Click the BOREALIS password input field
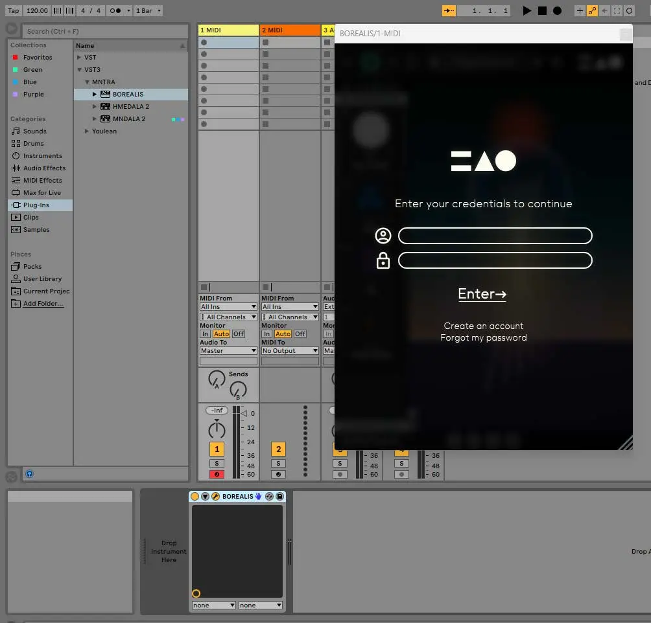651x623 pixels. (495, 261)
